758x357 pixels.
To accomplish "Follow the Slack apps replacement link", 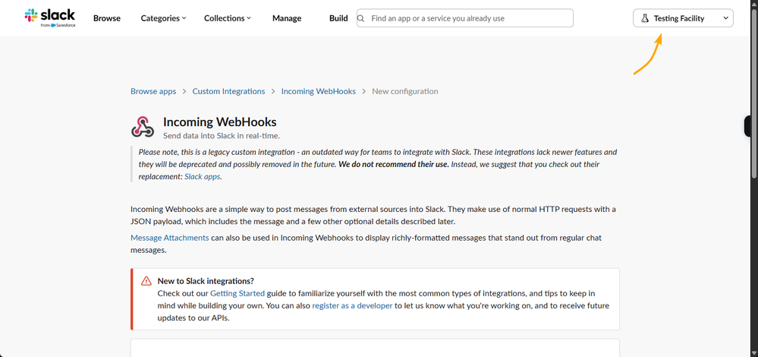I will click(x=202, y=176).
